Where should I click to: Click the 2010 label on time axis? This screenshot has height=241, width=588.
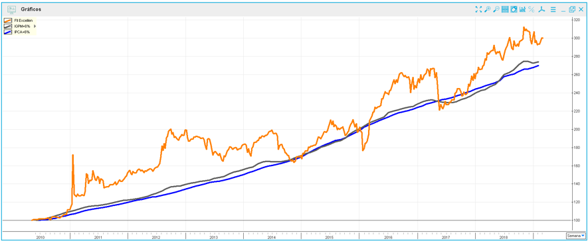(x=40, y=237)
